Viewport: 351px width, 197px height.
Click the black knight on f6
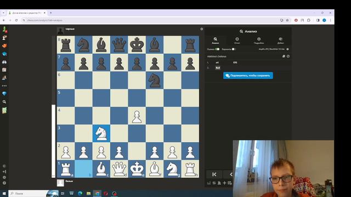pyautogui.click(x=155, y=80)
